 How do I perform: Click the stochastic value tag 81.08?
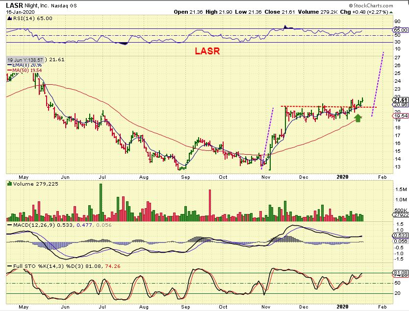tap(400, 272)
